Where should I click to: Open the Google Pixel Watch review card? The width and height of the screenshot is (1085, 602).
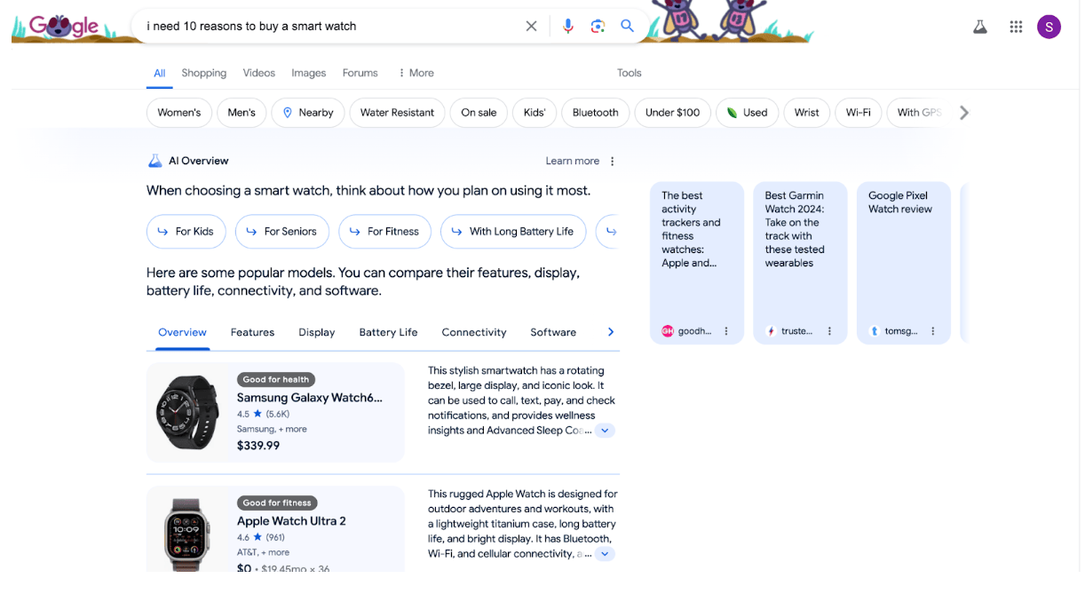(x=904, y=263)
